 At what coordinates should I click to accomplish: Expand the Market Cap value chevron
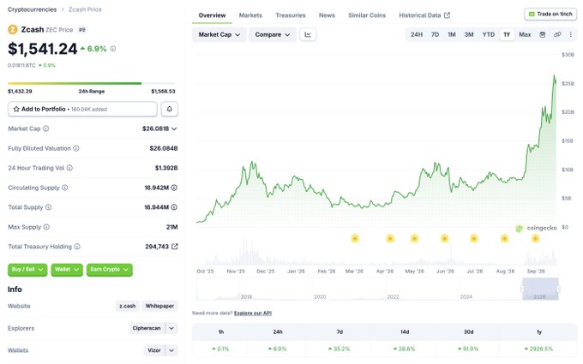174,128
